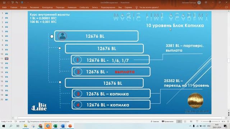Open the accessibility checker status entry
230x129 pixels.
pos(48,121)
